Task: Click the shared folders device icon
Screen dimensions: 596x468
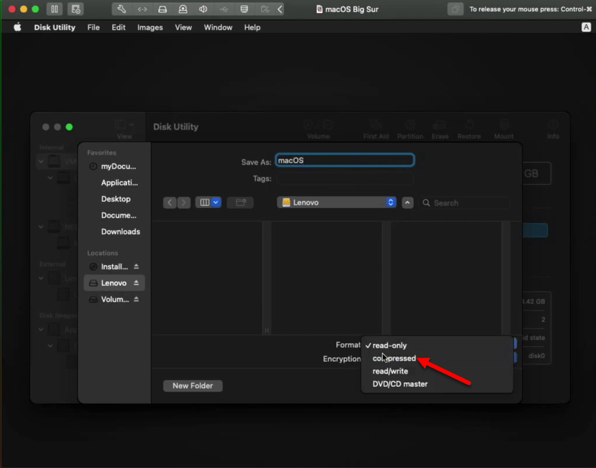Action: [x=265, y=9]
